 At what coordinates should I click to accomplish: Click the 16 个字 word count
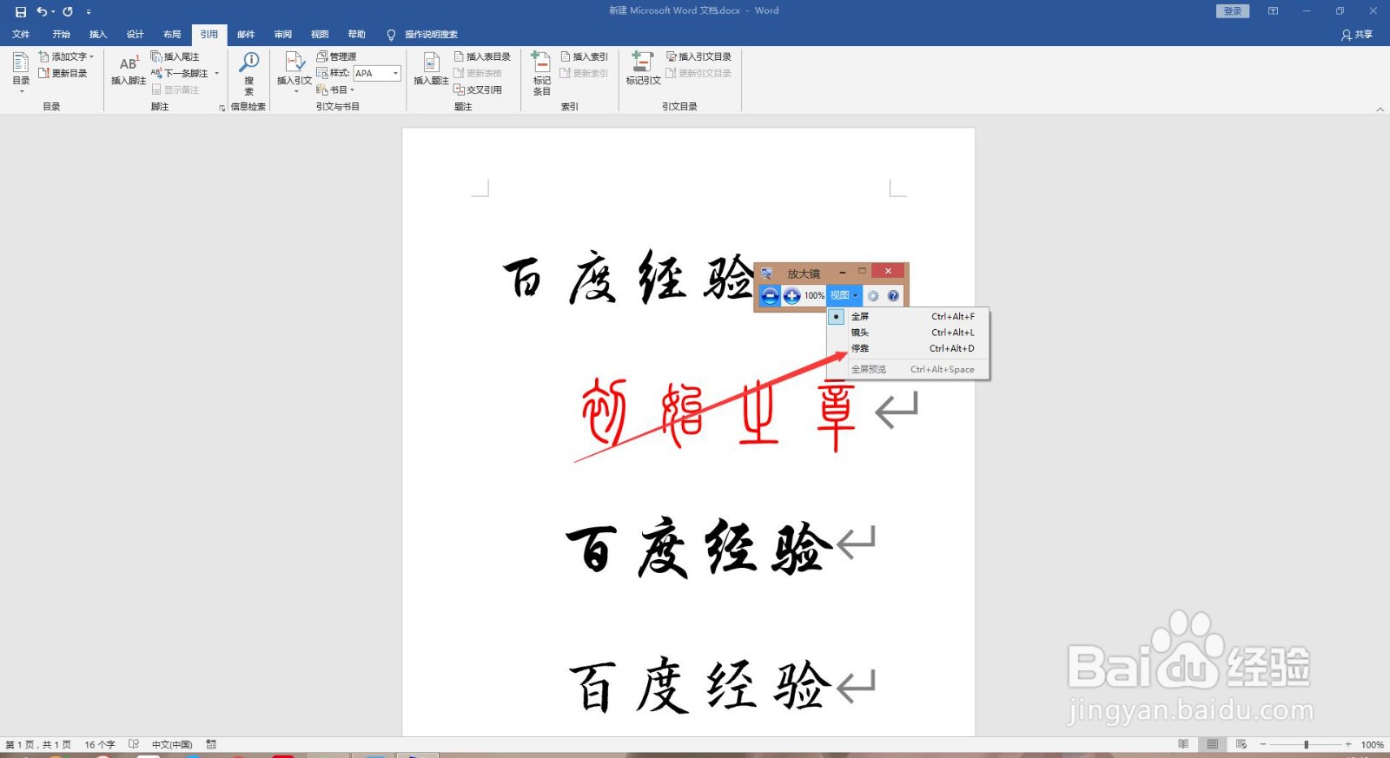click(x=100, y=745)
